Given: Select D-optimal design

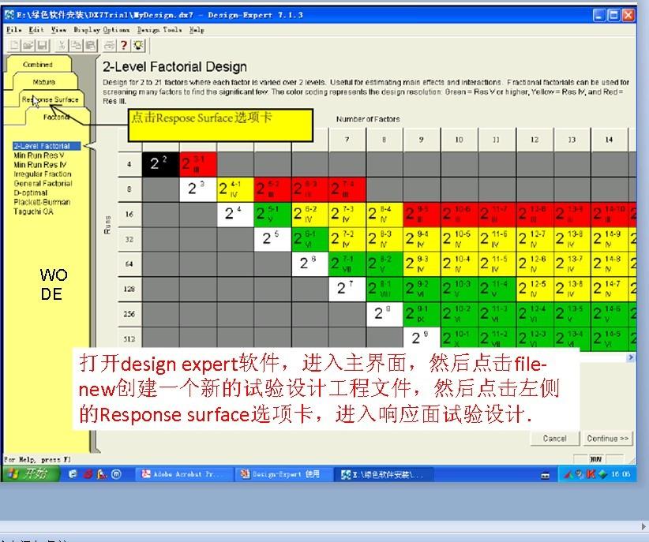Looking at the screenshot, I should tap(30, 193).
